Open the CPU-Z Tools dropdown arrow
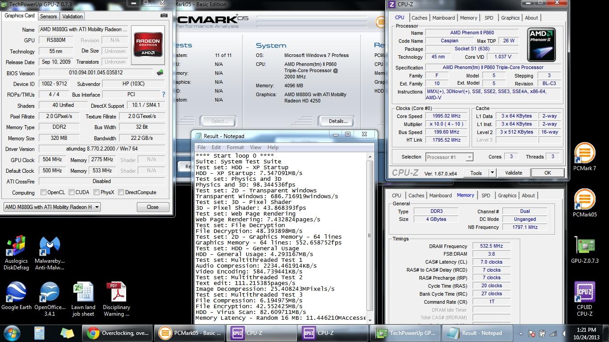Image resolution: width=609 pixels, height=342 pixels. pyautogui.click(x=492, y=173)
